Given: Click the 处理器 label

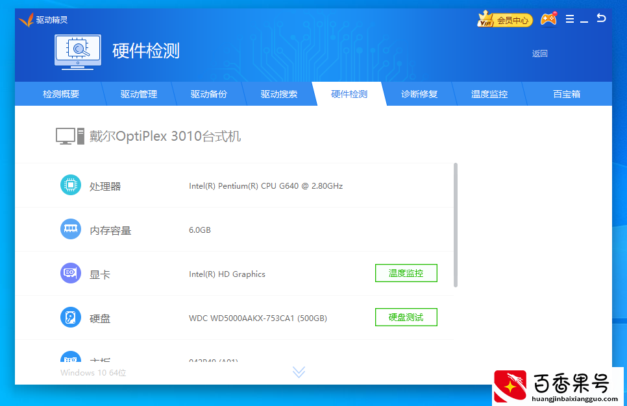Looking at the screenshot, I should coord(105,186).
